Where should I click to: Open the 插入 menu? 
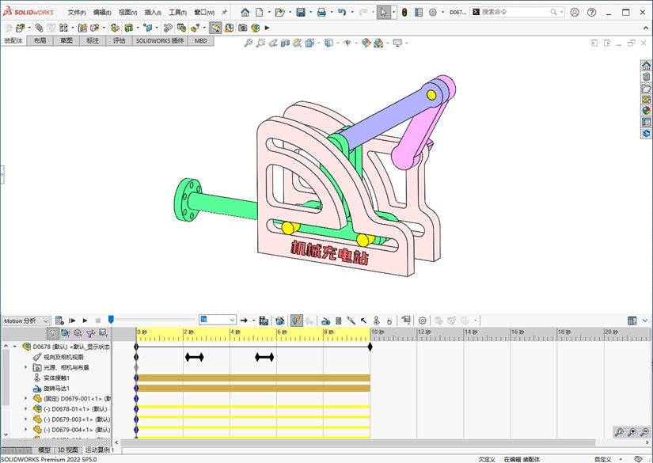pos(153,13)
